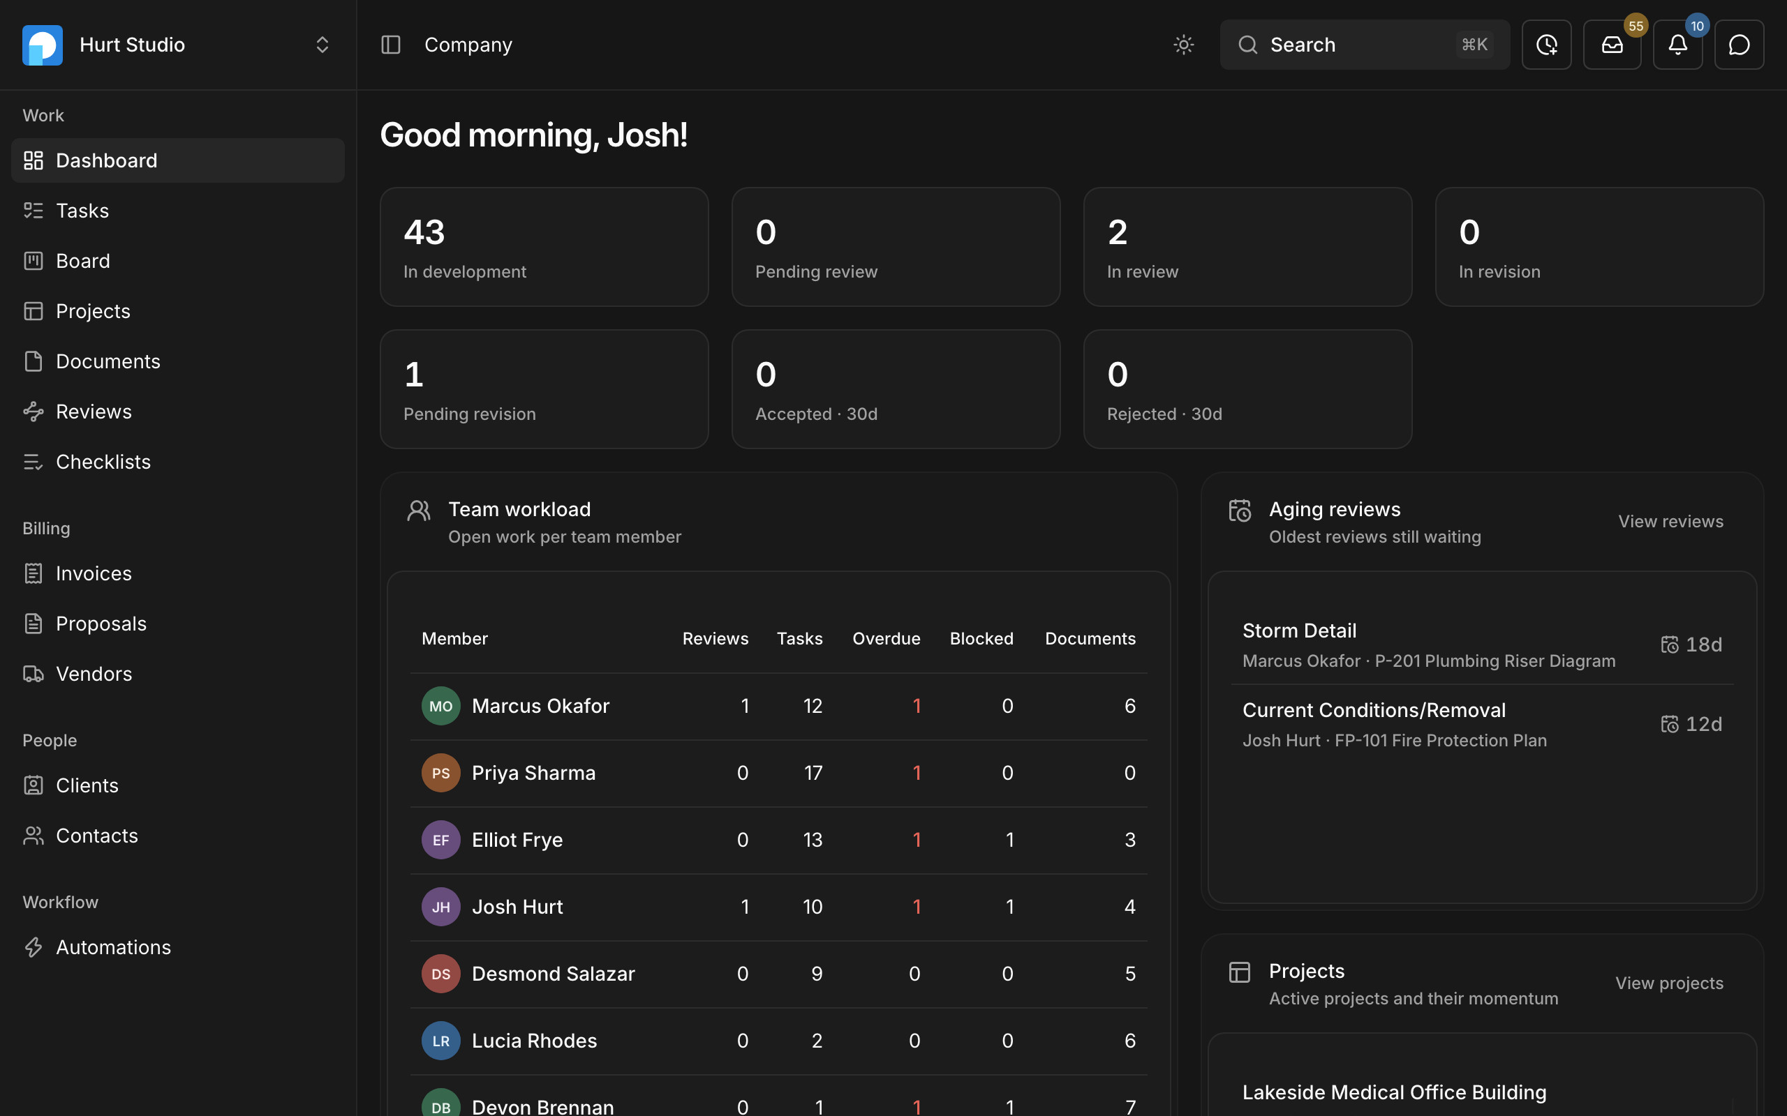Go to Dashboard in sidebar
The height and width of the screenshot is (1116, 1787).
[x=178, y=160]
